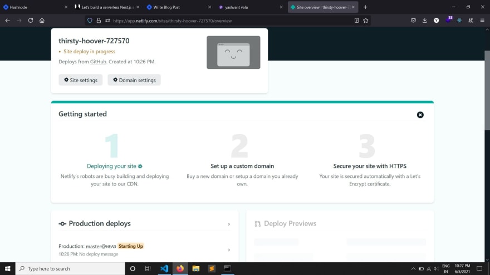Open the Firefox account avatar icon
Screen dimensions: 490x275
click(x=436, y=21)
